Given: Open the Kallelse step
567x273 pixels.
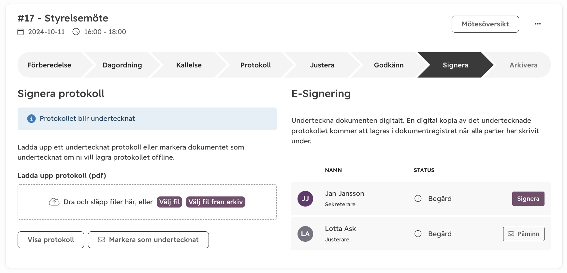Looking at the screenshot, I should click(189, 65).
